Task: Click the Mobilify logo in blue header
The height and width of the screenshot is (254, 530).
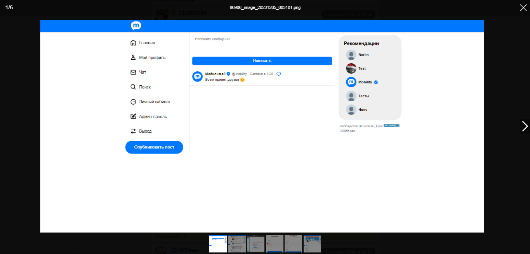Action: (136, 26)
